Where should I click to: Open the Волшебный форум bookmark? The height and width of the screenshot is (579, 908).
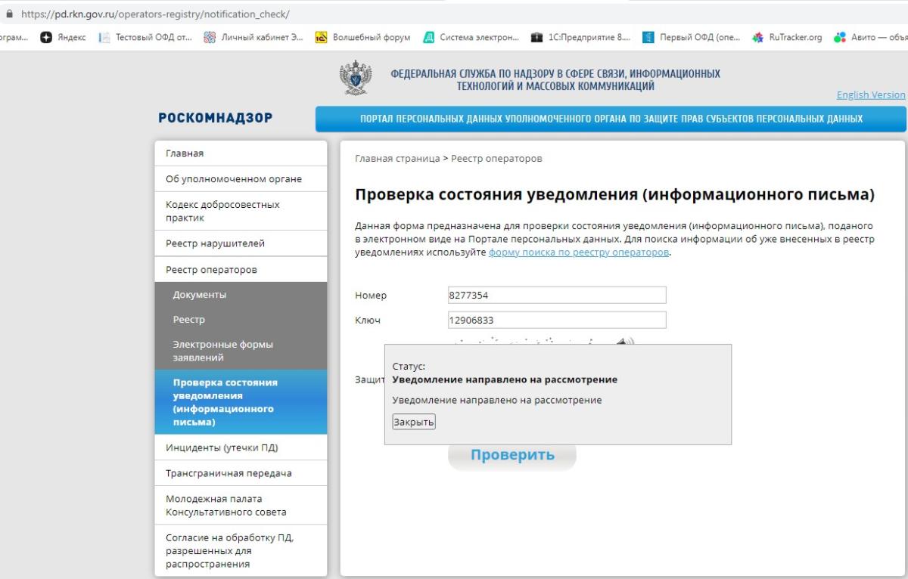pyautogui.click(x=363, y=38)
